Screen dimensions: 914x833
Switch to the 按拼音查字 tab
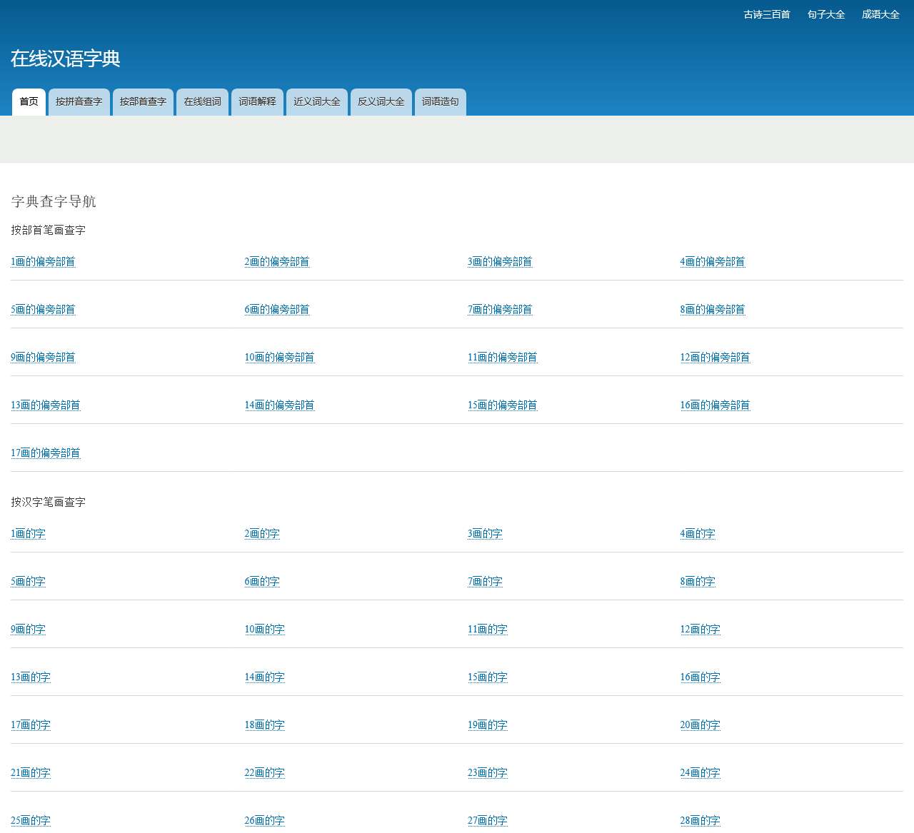(79, 102)
